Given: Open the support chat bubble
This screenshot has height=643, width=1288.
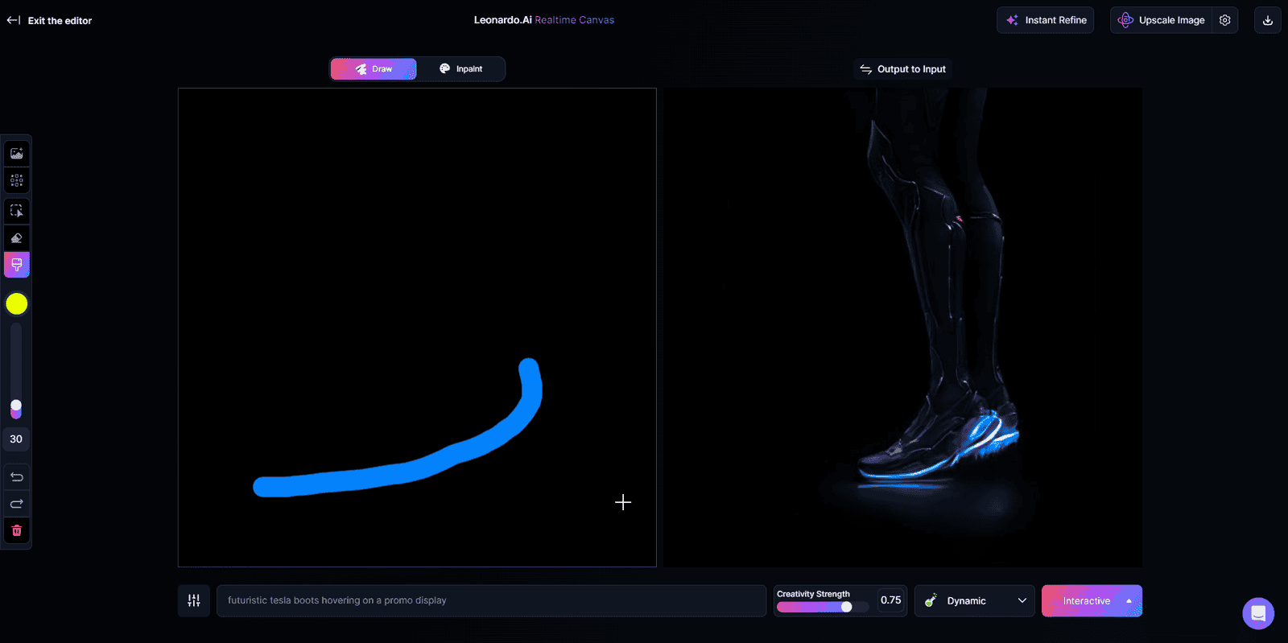Looking at the screenshot, I should (1258, 613).
